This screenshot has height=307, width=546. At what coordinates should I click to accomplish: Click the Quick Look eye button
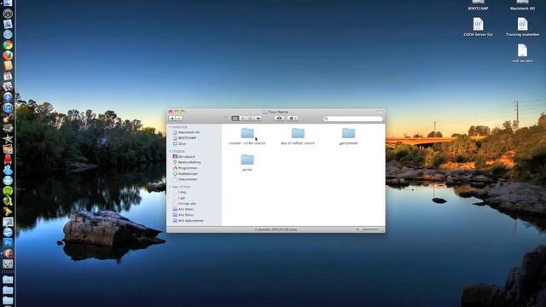pos(279,119)
